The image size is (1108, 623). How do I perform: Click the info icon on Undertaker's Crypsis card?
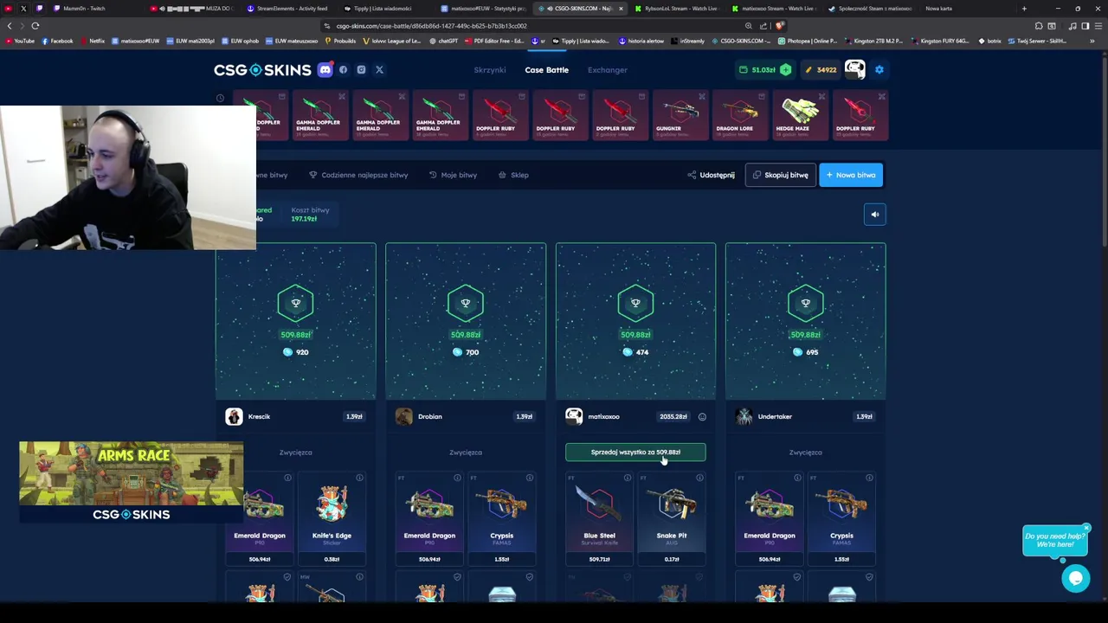coord(869,478)
